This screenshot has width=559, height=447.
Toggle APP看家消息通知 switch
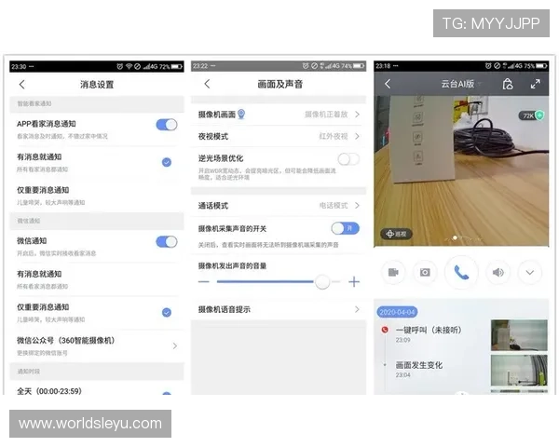[167, 125]
